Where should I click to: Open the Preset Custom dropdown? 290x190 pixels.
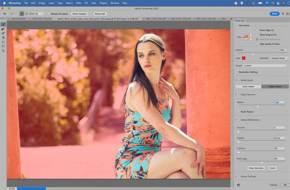point(265,66)
